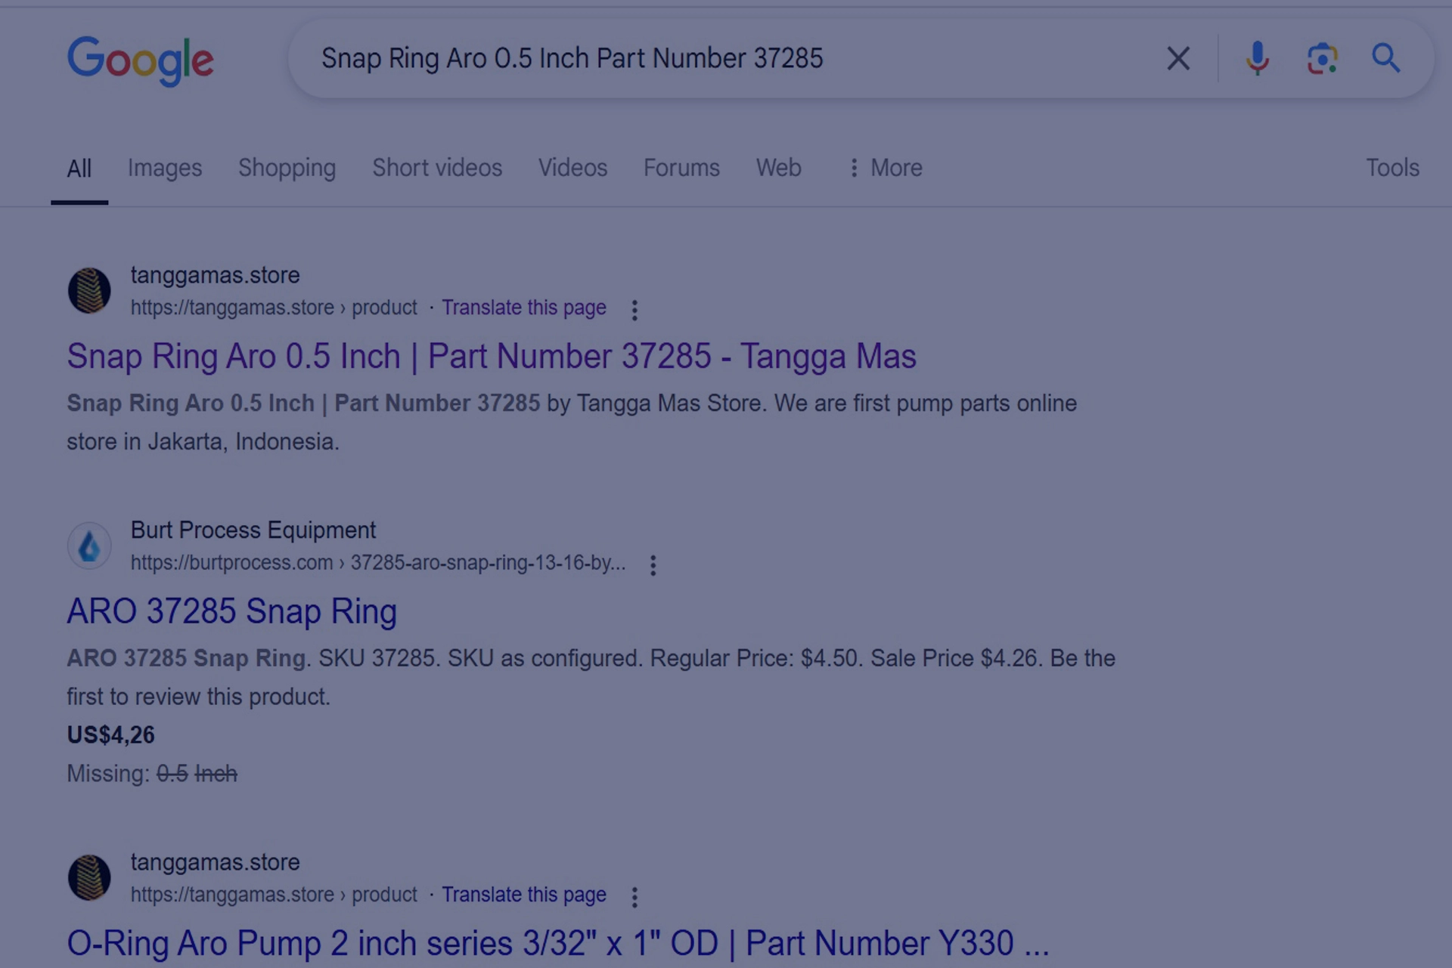Select the All tab
This screenshot has width=1452, height=968.
(x=79, y=168)
